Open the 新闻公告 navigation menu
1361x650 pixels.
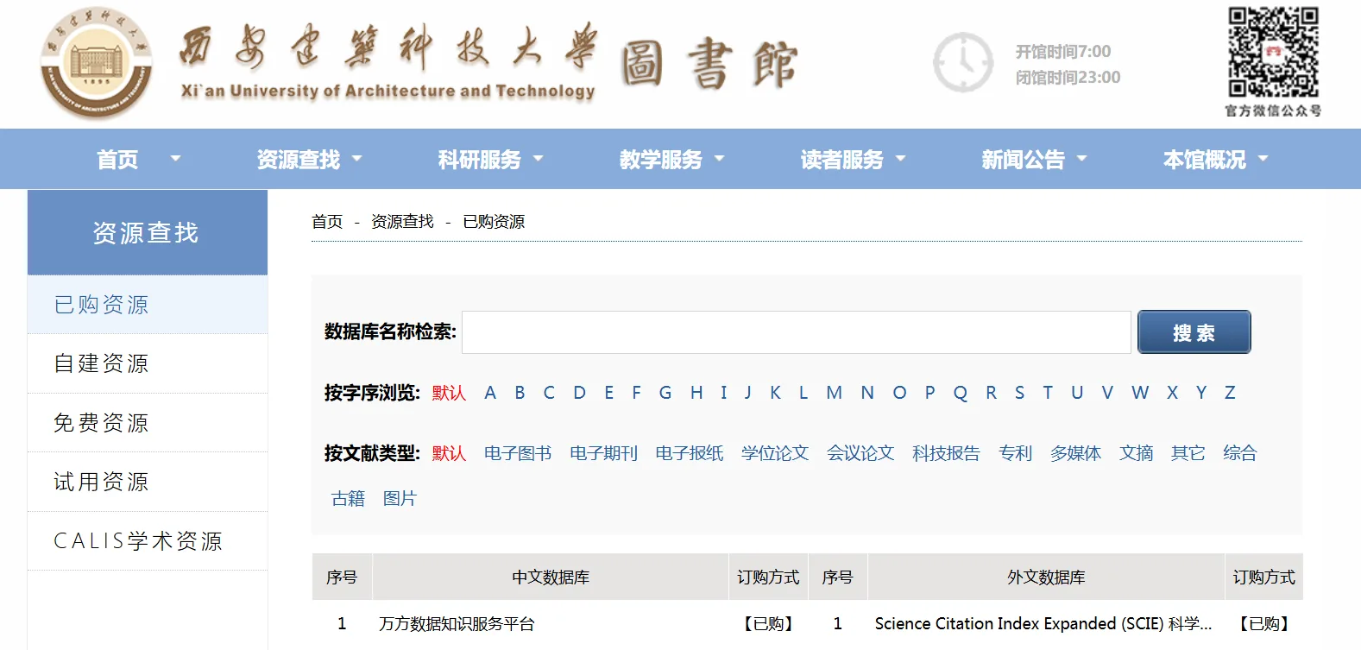click(x=1024, y=160)
